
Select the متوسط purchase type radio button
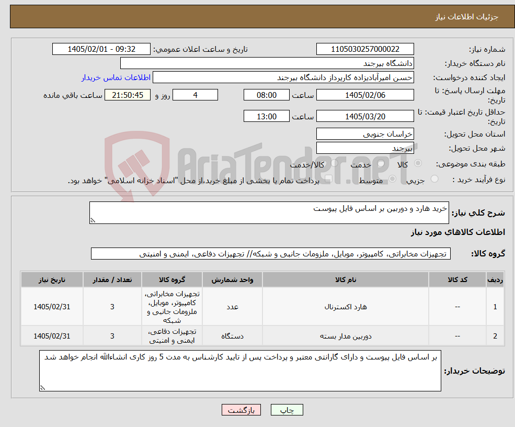pos(393,179)
